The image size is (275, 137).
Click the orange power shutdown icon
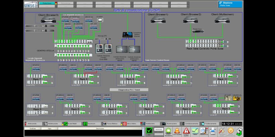click(231, 132)
